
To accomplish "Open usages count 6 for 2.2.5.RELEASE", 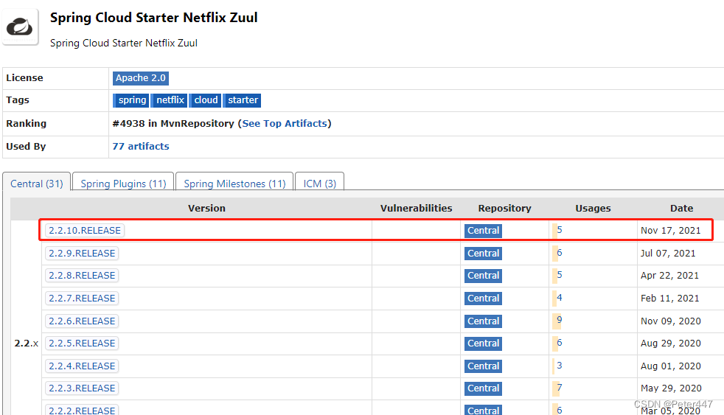I will [559, 343].
